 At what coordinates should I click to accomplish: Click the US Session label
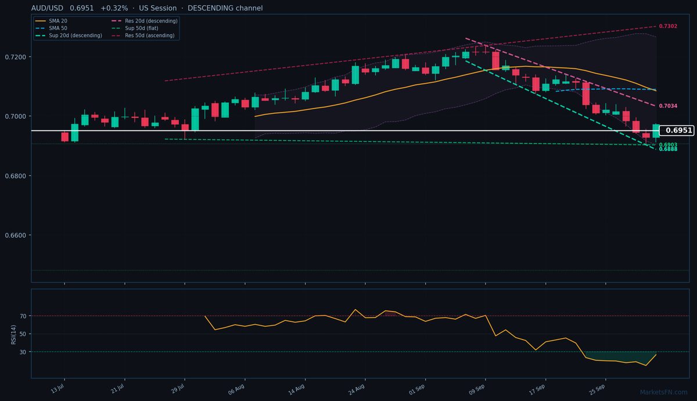click(158, 8)
